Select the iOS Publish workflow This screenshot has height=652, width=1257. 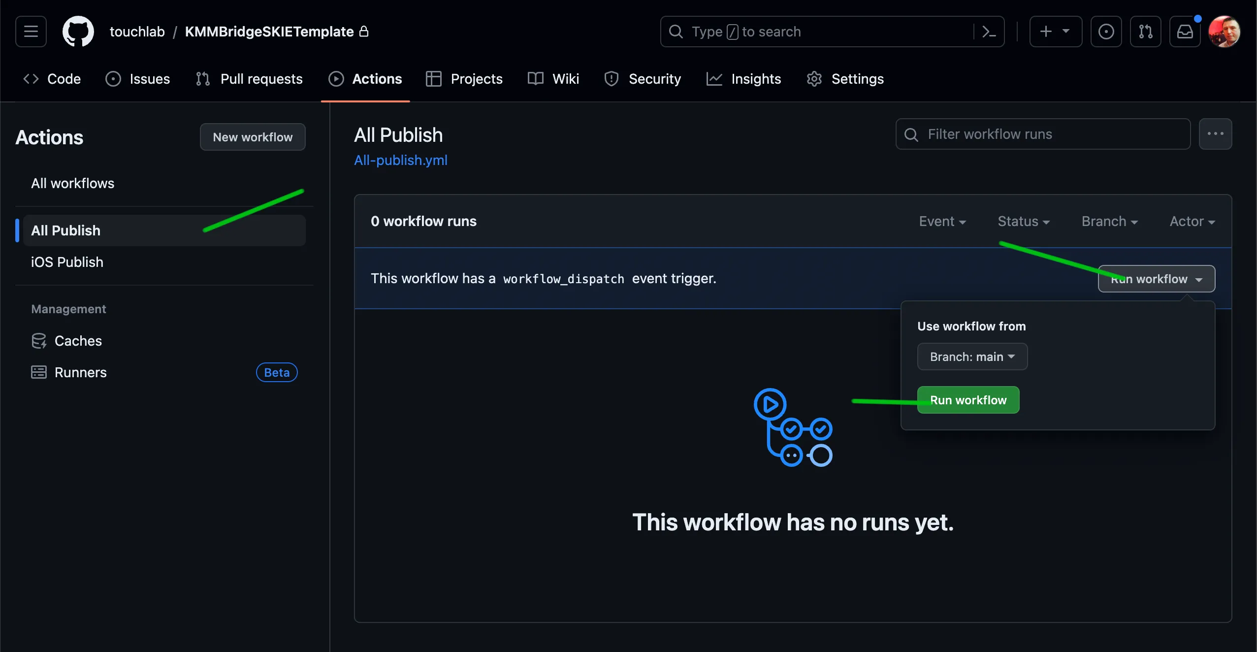(164, 262)
